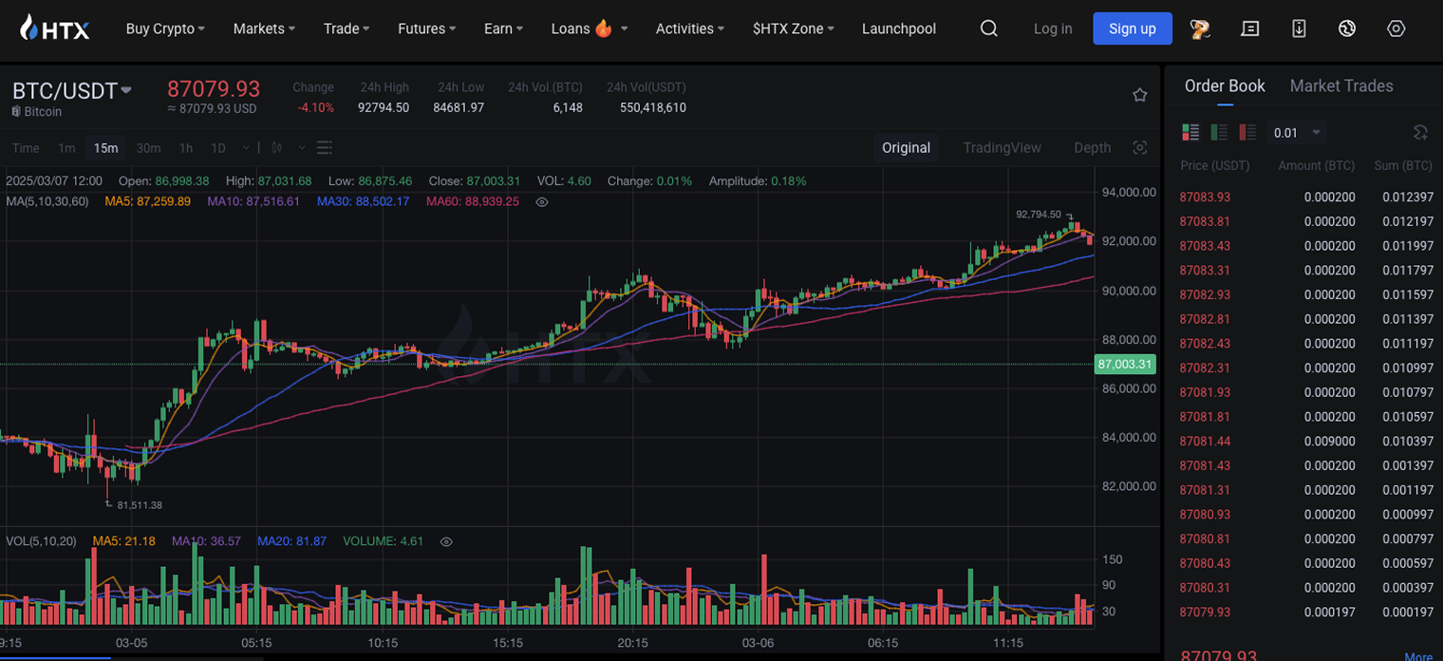Click the globe language icon
This screenshot has height=661, width=1443.
click(1346, 28)
